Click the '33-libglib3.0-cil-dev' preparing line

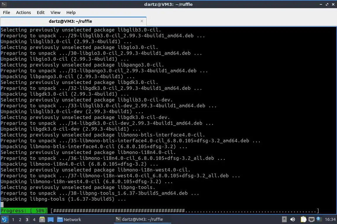coord(109,106)
